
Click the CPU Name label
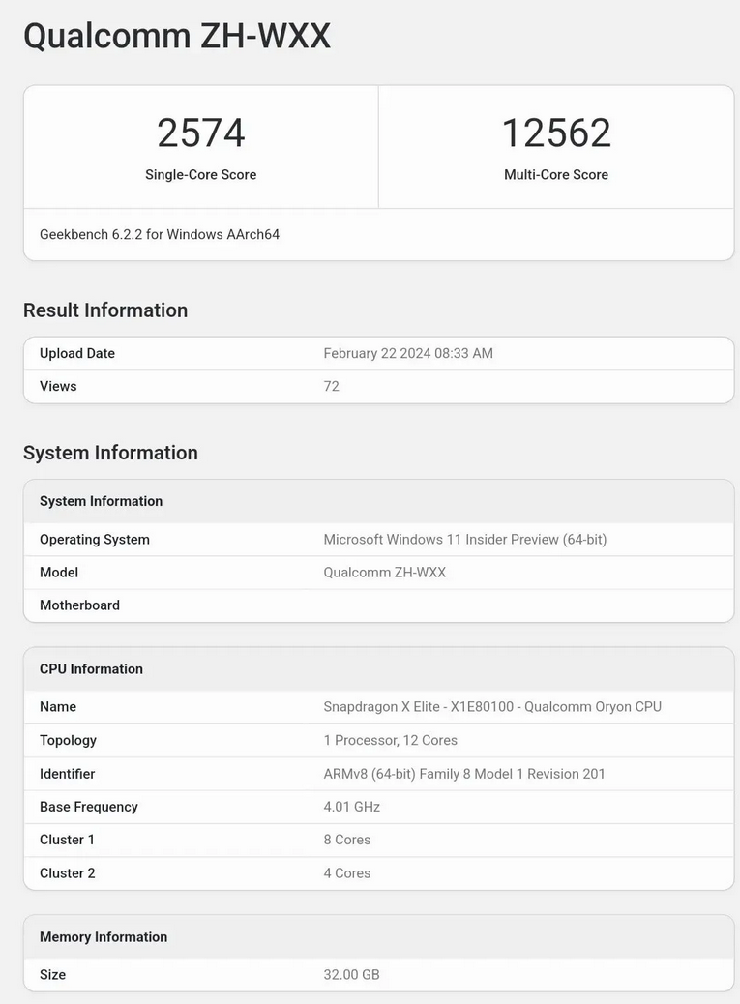click(x=58, y=707)
